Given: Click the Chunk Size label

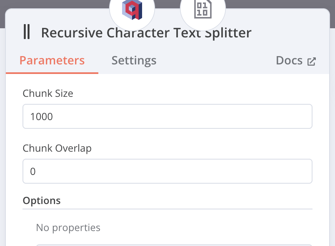Looking at the screenshot, I should [48, 93].
